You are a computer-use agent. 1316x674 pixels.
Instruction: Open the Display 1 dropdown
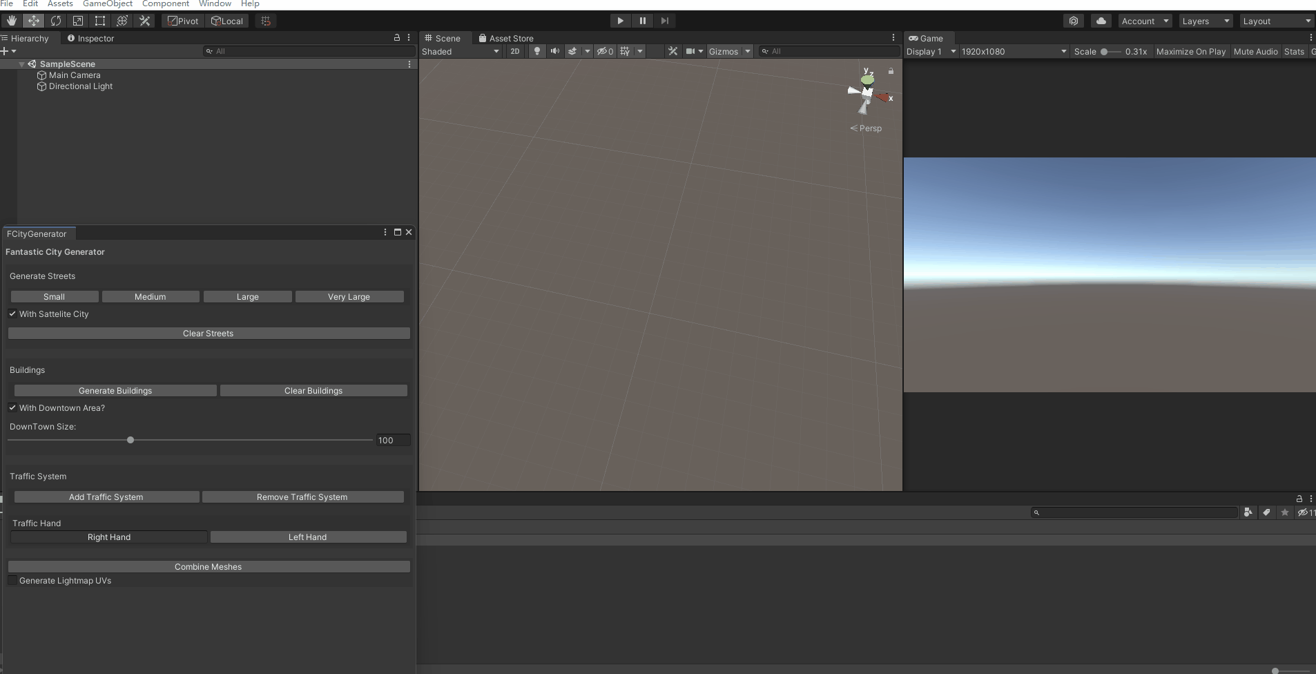coord(931,51)
